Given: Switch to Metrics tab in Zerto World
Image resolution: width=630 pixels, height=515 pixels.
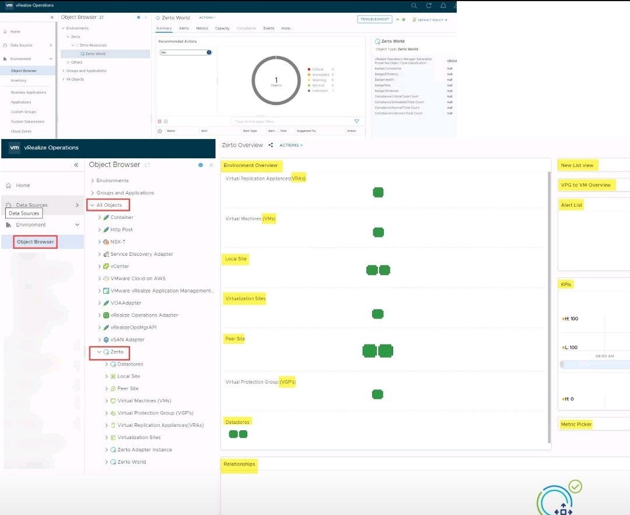Looking at the screenshot, I should point(202,29).
